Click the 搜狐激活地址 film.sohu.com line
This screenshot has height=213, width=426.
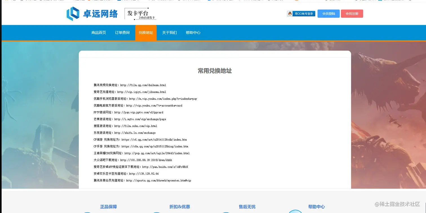(x=125, y=126)
